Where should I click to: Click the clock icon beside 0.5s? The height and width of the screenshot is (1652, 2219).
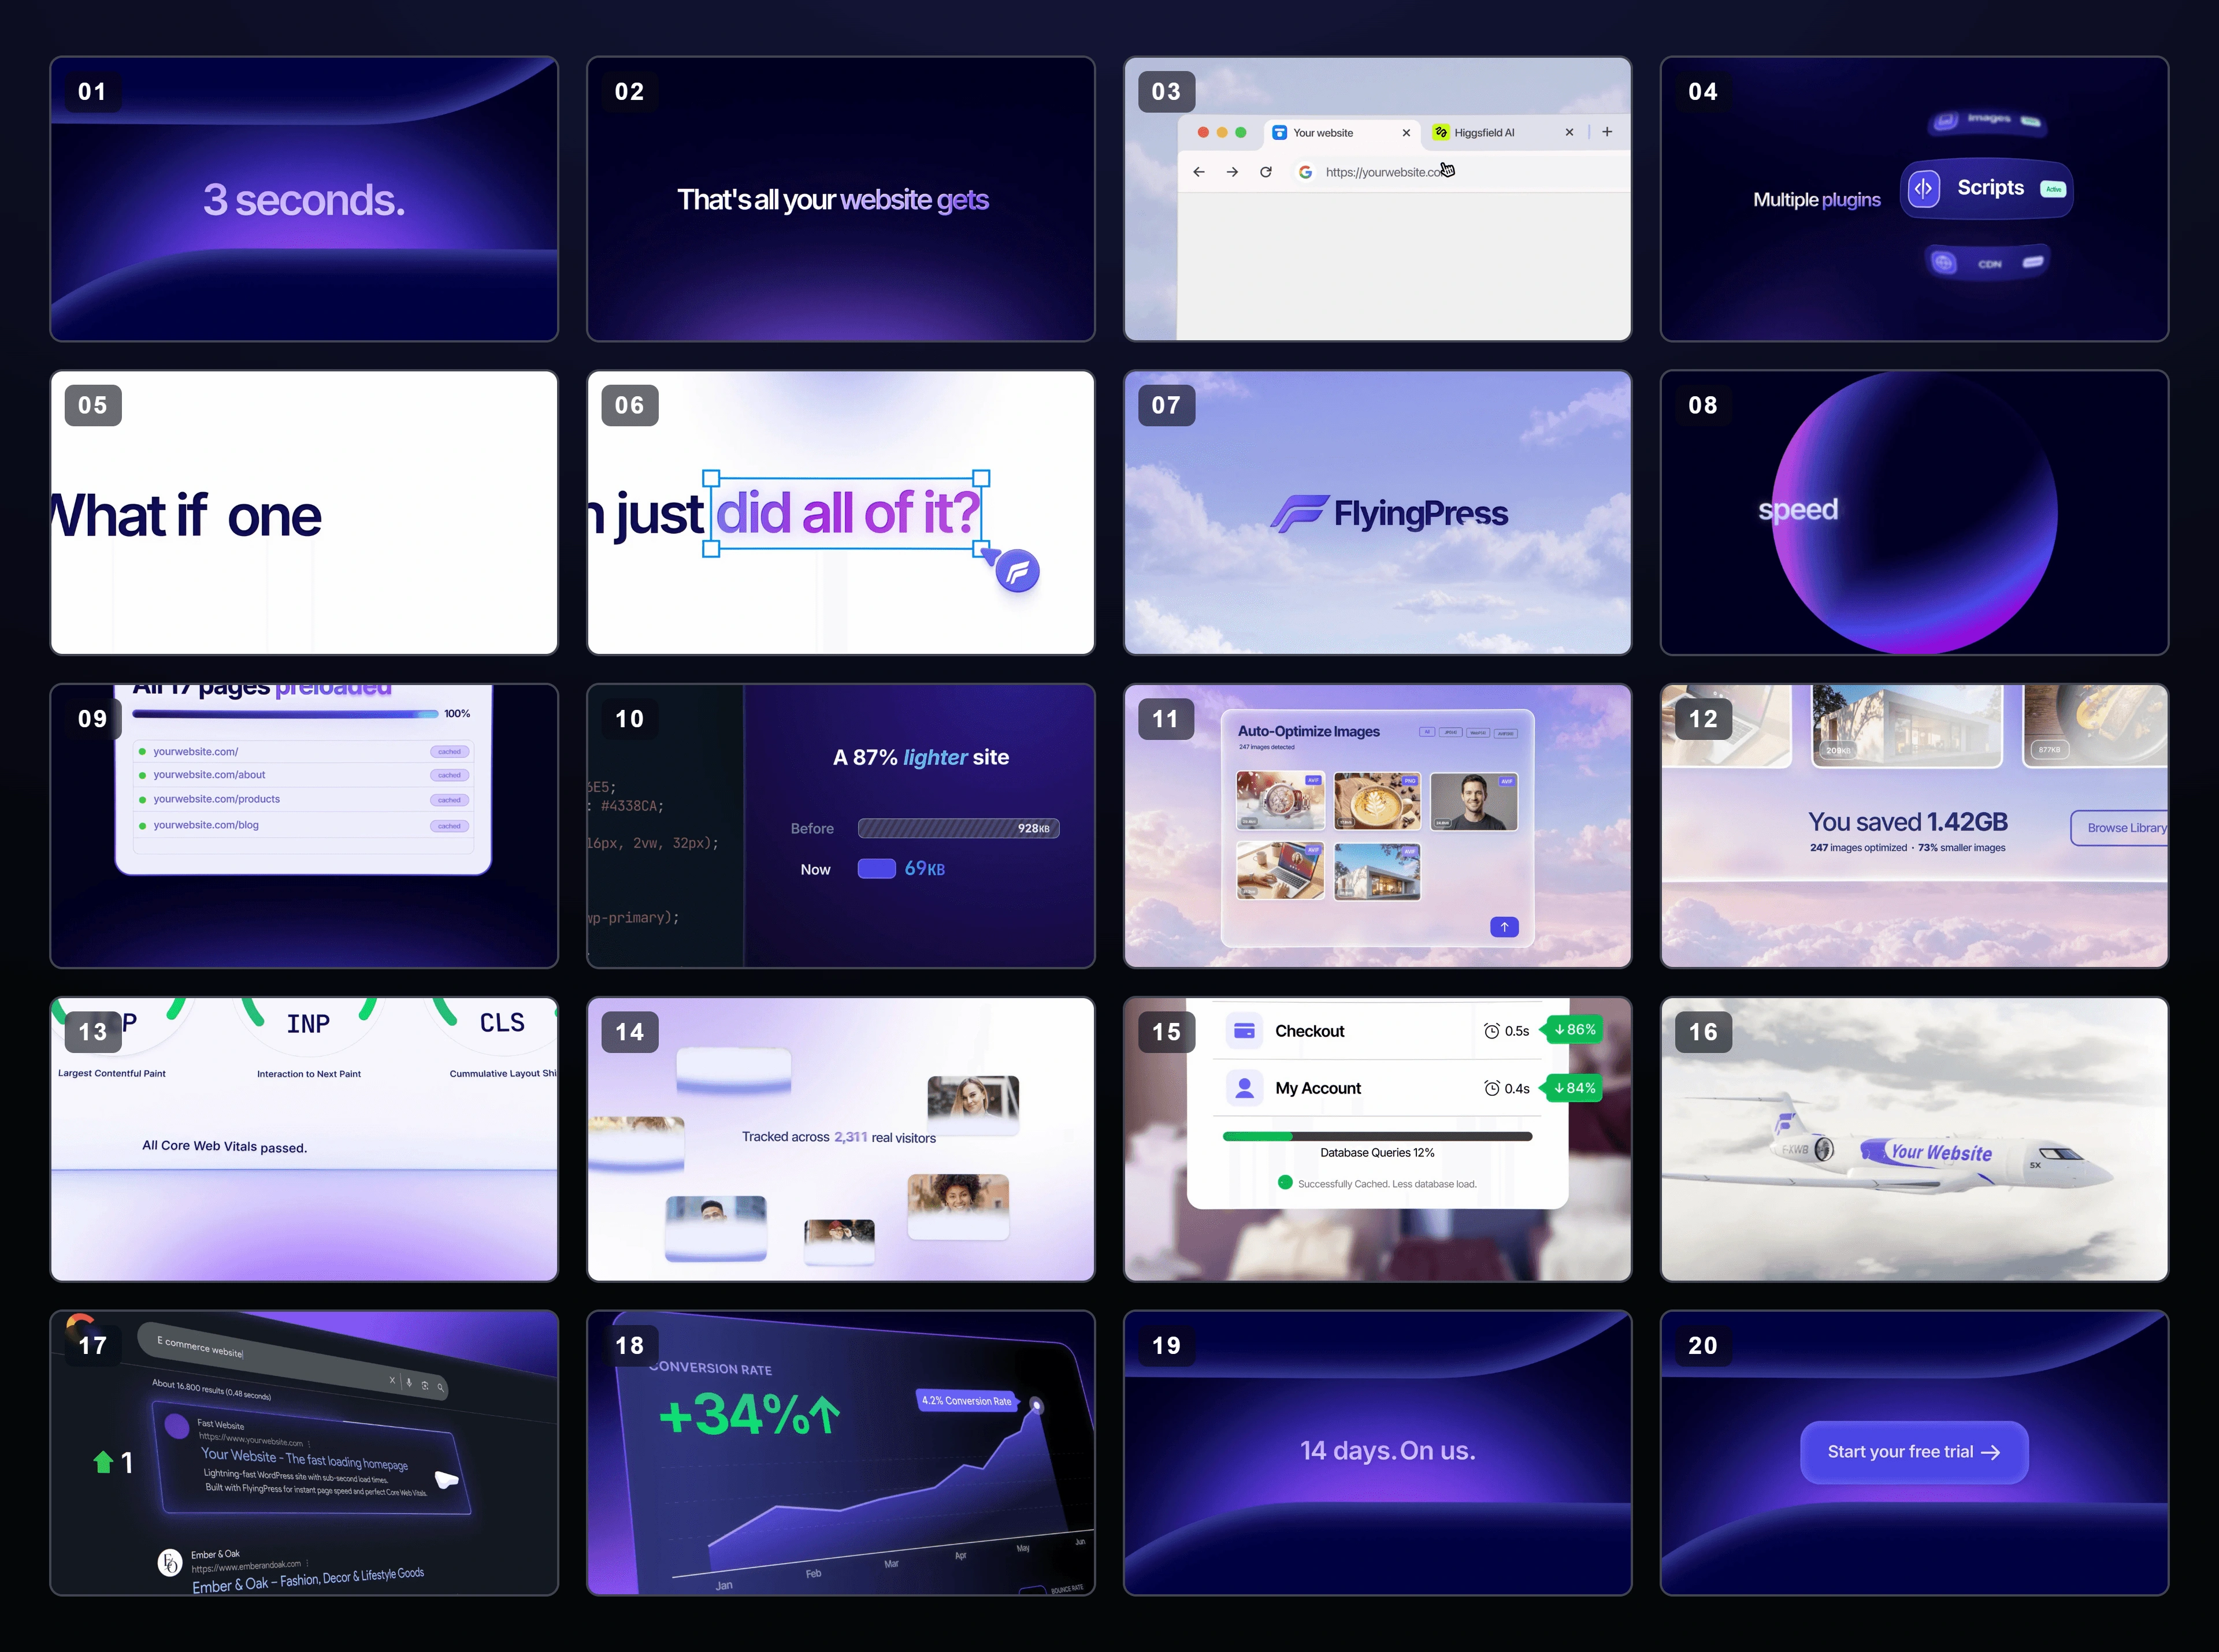[x=1491, y=1031]
